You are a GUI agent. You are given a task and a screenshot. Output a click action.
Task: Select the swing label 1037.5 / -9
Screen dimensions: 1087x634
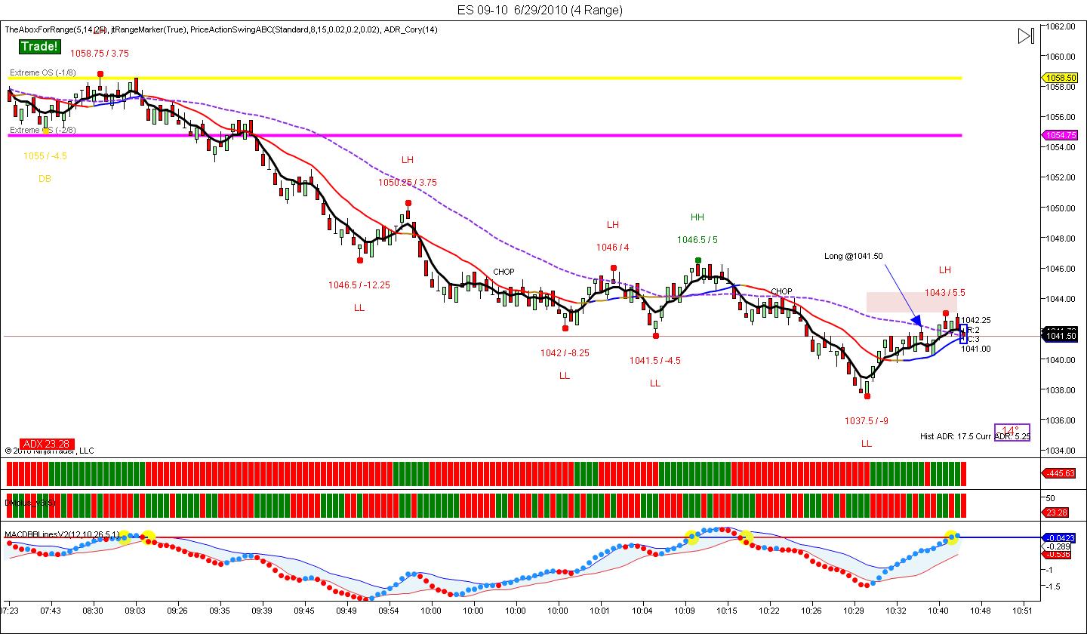click(x=867, y=421)
